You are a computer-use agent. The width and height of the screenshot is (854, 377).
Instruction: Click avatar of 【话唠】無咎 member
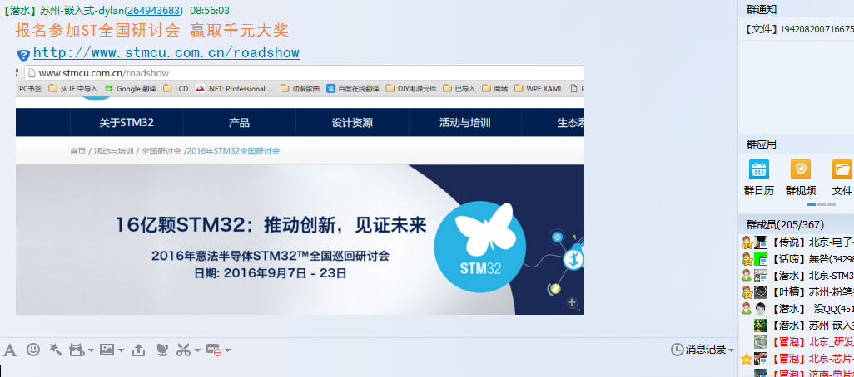click(x=761, y=259)
